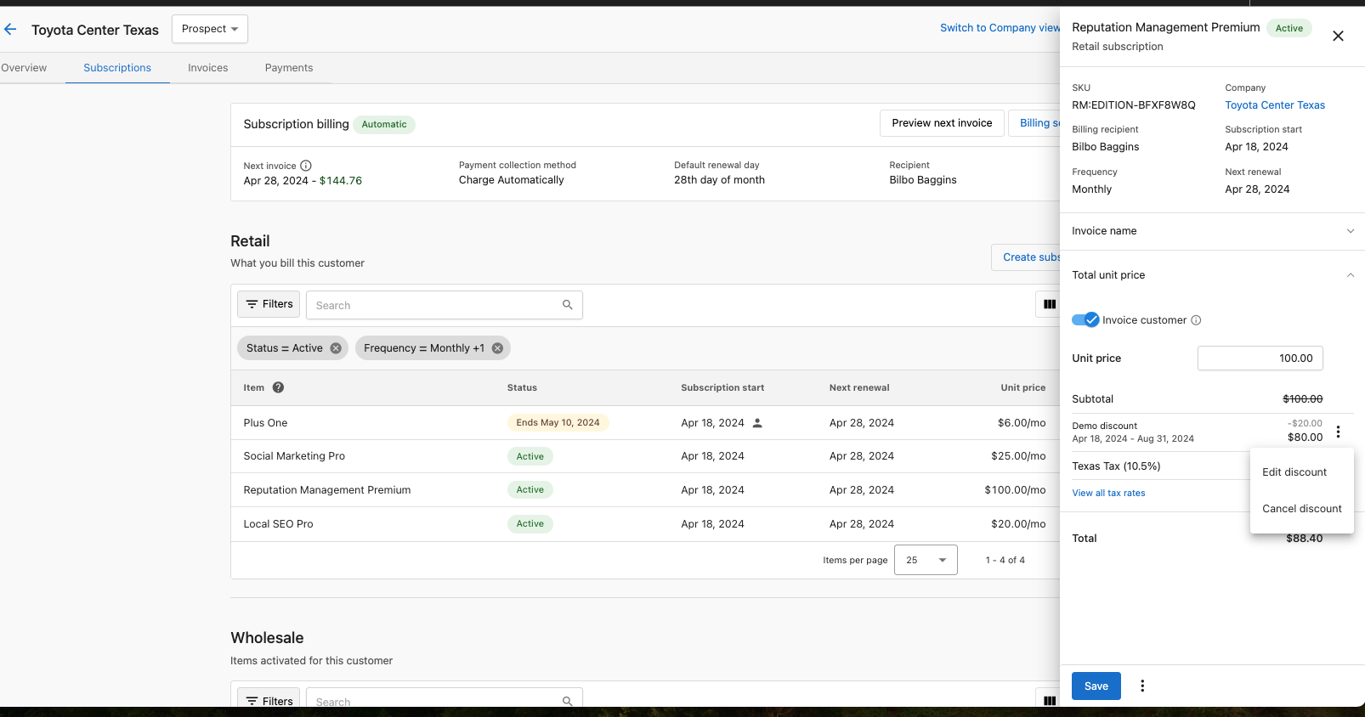Image resolution: width=1365 pixels, height=717 pixels.
Task: Toggle the Invoice customer switch
Action: point(1085,320)
